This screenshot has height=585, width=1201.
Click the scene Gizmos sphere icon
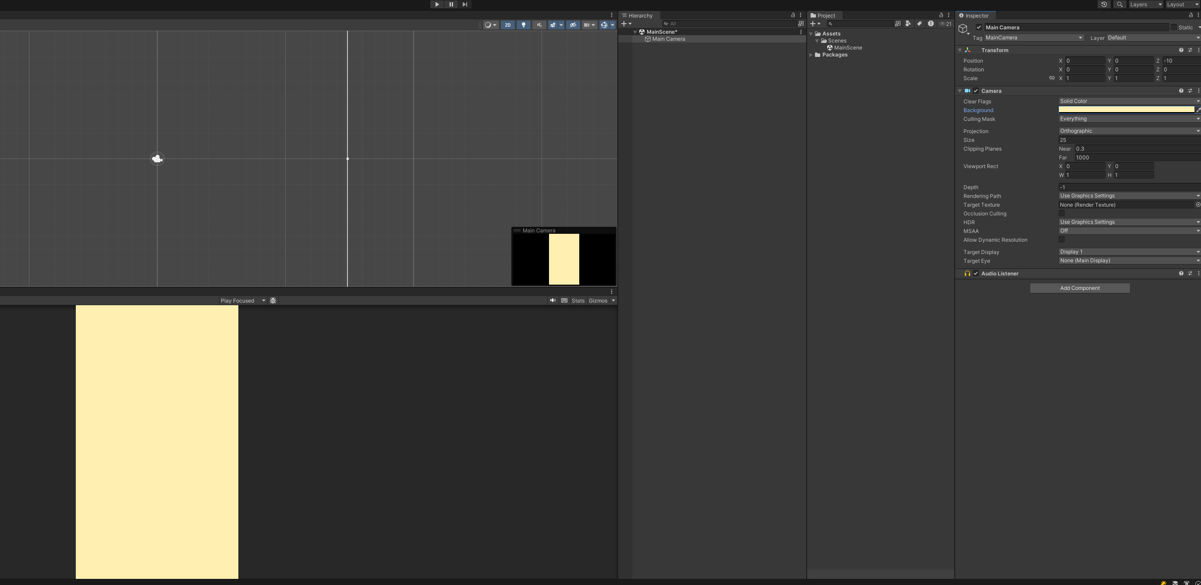[604, 25]
